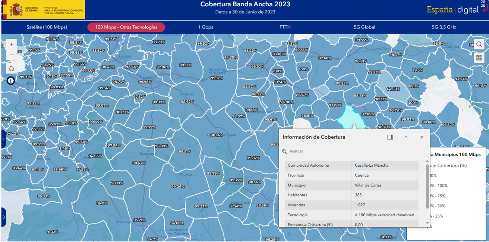Return map to default home view
489x242 pixels.
click(x=12, y=68)
